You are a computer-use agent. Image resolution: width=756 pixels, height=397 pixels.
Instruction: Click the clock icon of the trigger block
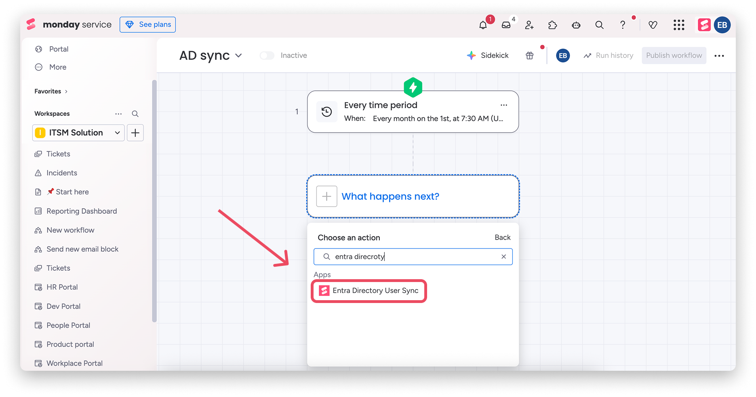[x=326, y=112]
